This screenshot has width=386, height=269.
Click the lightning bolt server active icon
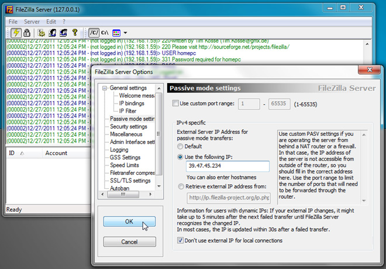point(16,33)
